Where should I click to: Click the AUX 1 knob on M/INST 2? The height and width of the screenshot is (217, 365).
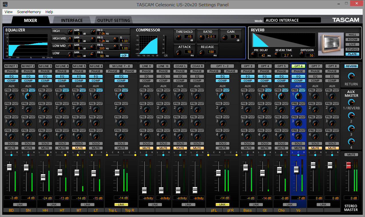pyautogui.click(x=29, y=96)
